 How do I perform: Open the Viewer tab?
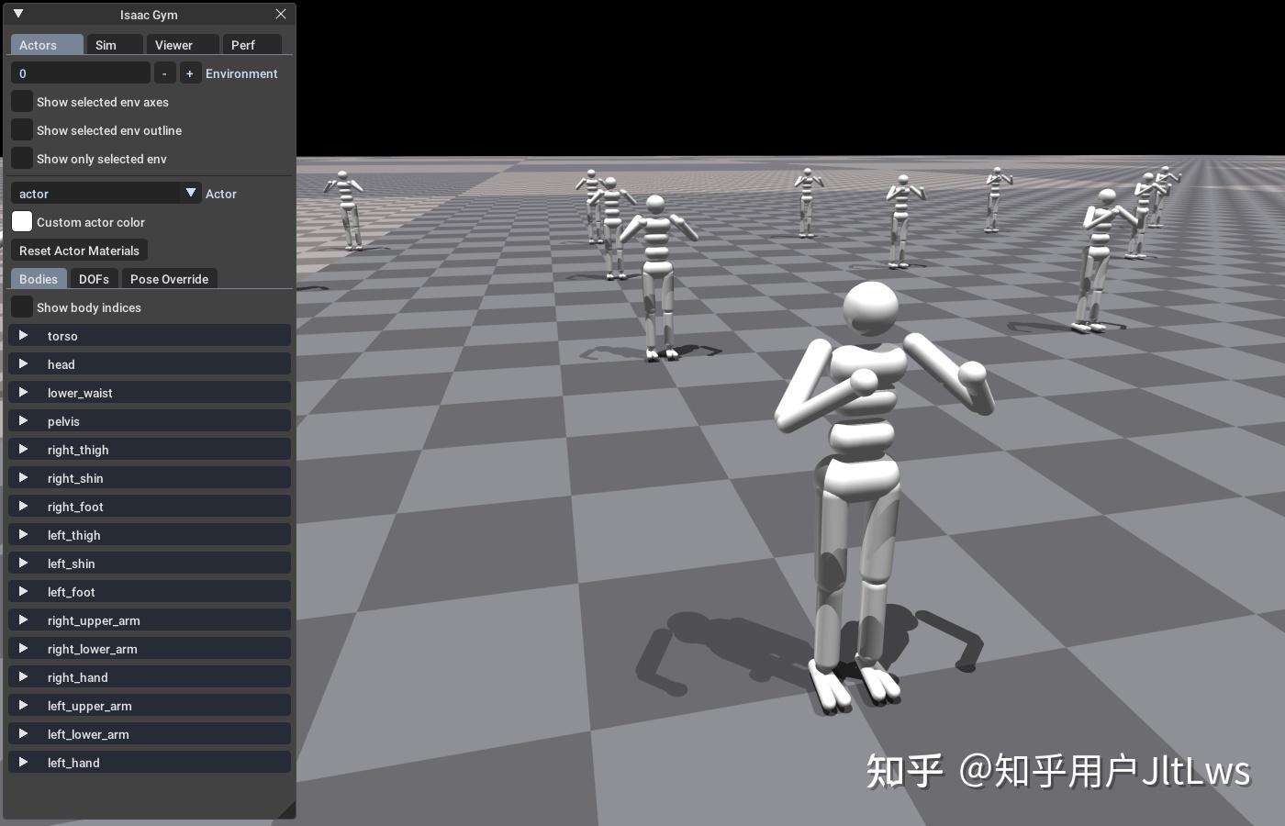[x=183, y=45]
